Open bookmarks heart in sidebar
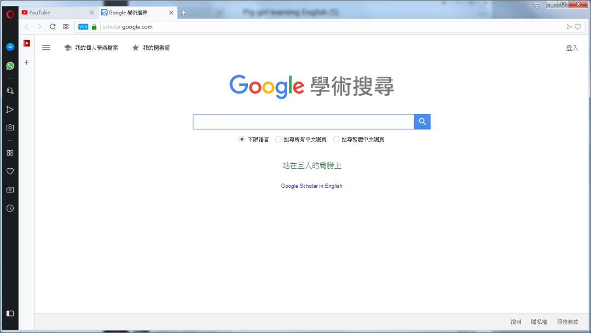This screenshot has height=333, width=591. tap(10, 171)
